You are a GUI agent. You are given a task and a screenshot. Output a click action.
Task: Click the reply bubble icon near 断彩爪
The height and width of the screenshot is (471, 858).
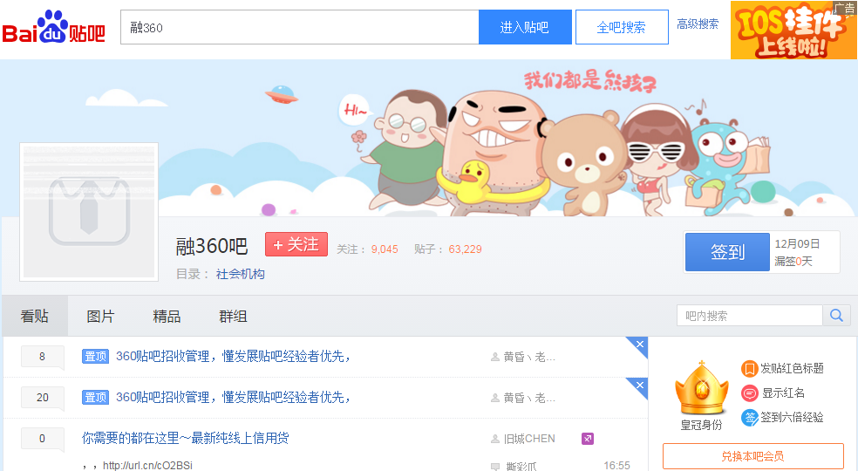point(495,467)
